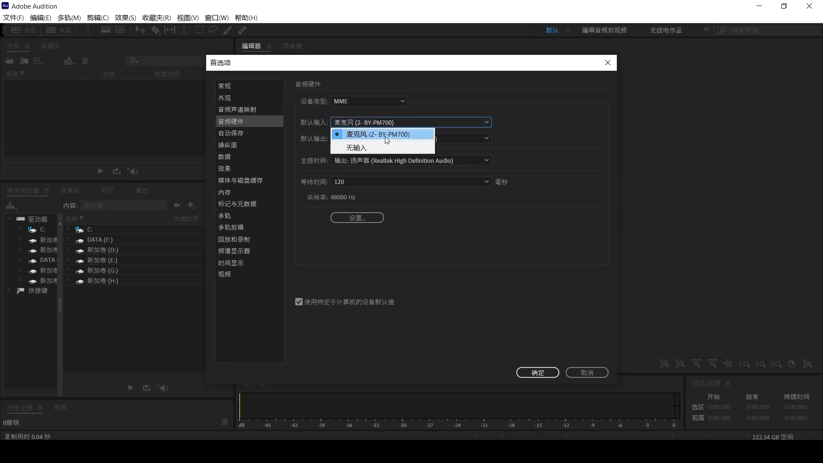This screenshot has height=463, width=823.
Task: Click the Multitrack view button
Action: [59, 30]
